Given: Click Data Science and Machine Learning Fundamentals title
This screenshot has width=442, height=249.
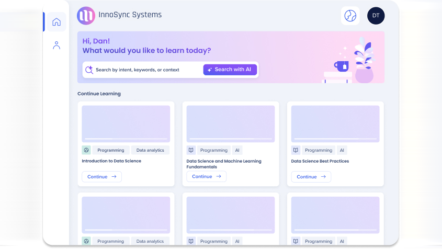Looking at the screenshot, I should tap(224, 164).
